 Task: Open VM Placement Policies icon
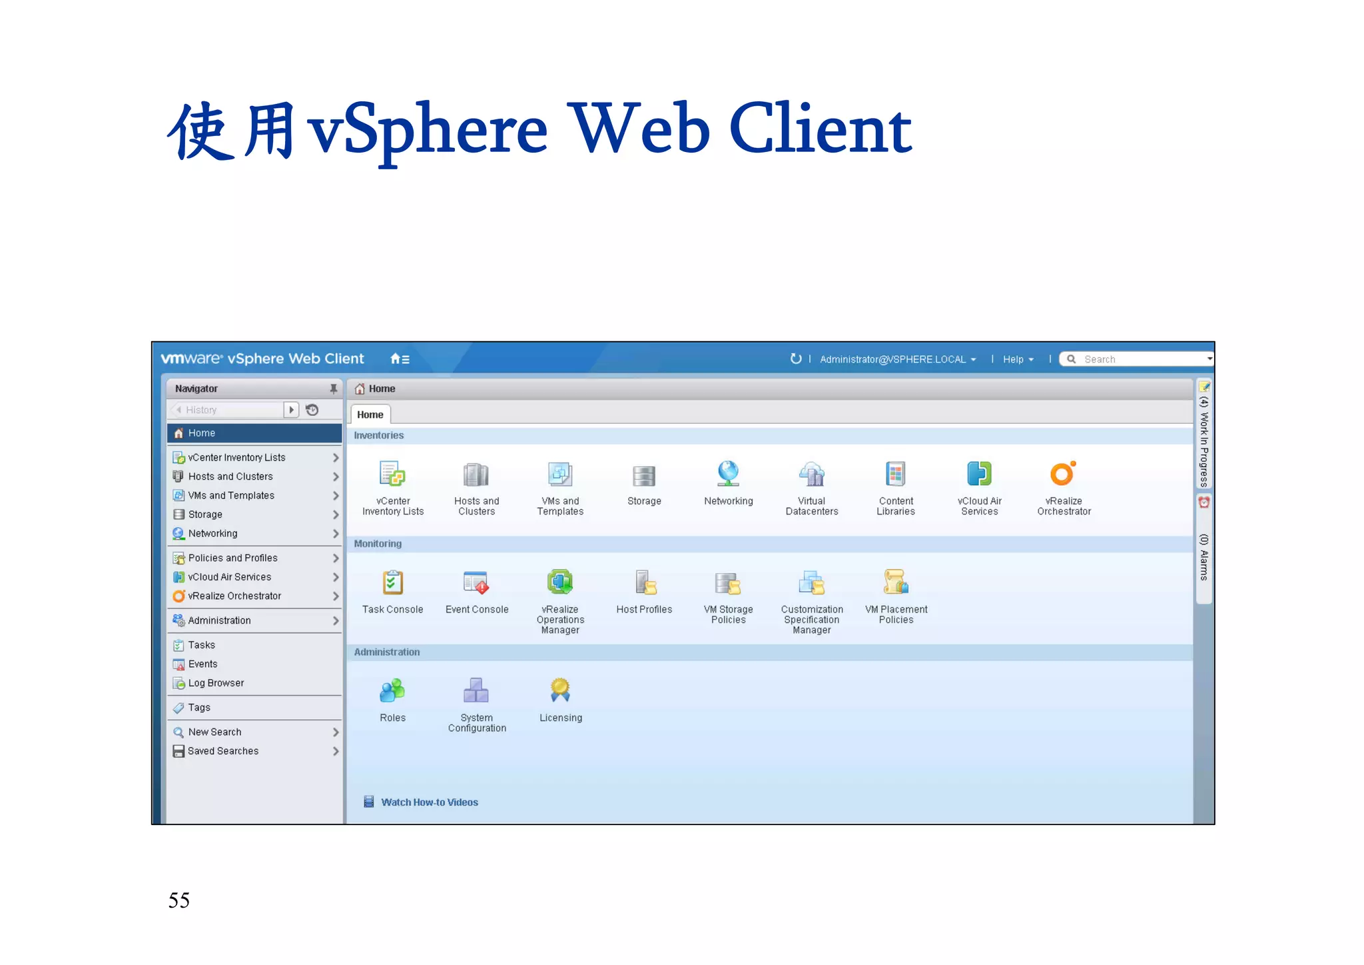(x=896, y=582)
